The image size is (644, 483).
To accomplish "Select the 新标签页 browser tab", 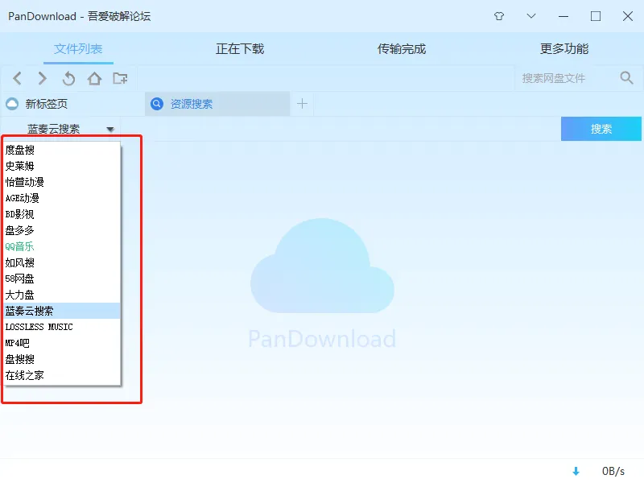I will [x=73, y=104].
